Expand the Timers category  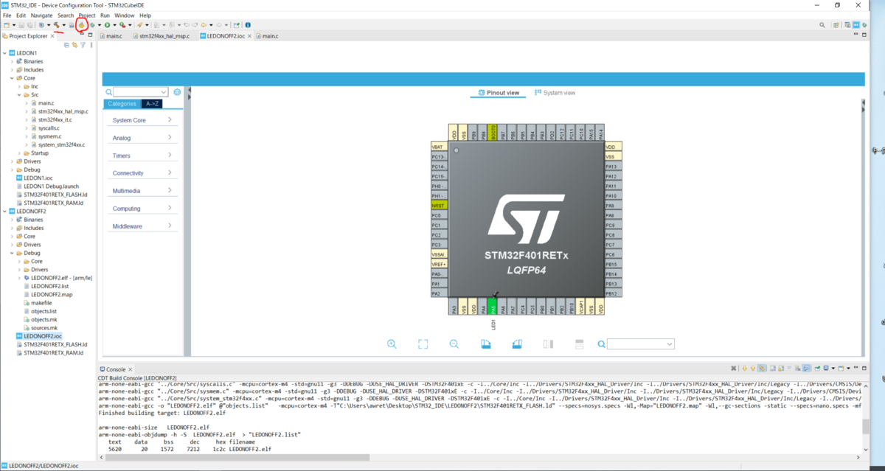142,156
